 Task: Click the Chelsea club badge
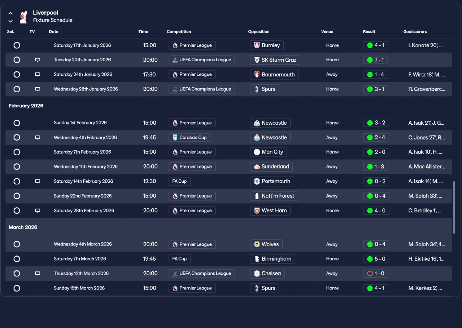[x=257, y=274]
